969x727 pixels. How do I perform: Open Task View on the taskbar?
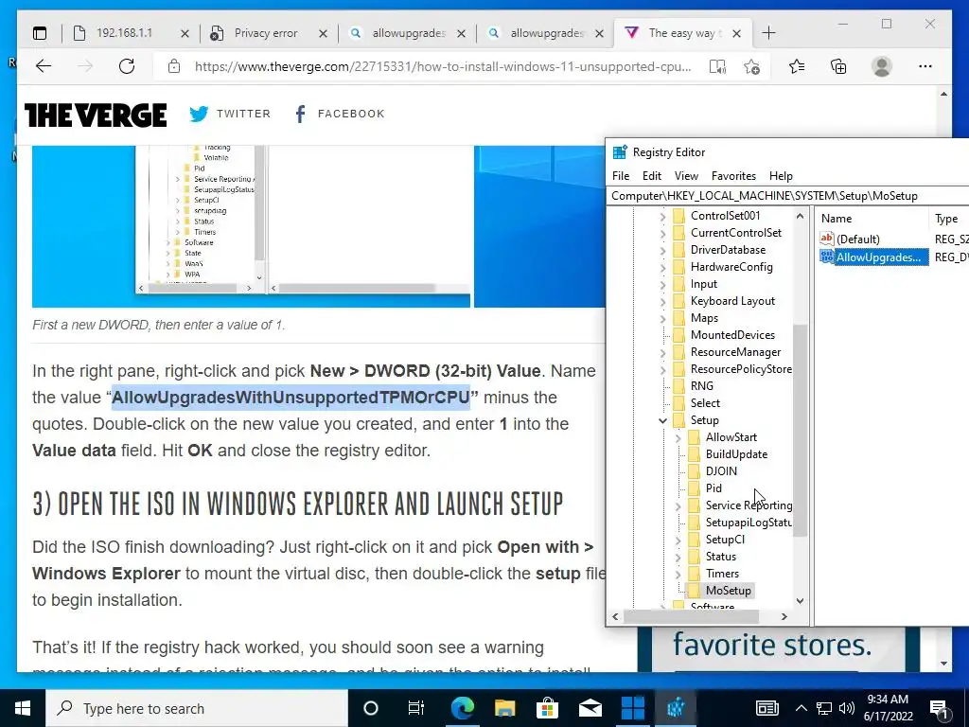(x=416, y=708)
